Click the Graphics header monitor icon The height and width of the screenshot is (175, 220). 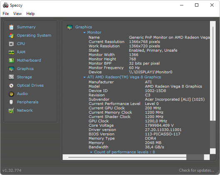(70, 27)
